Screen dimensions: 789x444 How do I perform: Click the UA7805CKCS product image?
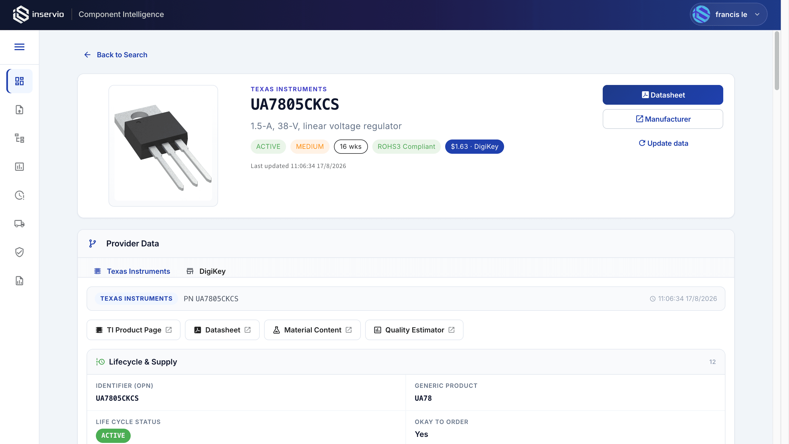(x=163, y=146)
